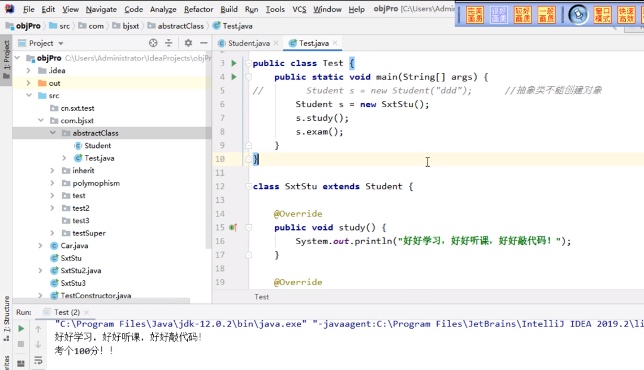Rerun Test with the green run icon
644x370 pixels.
pos(21,329)
